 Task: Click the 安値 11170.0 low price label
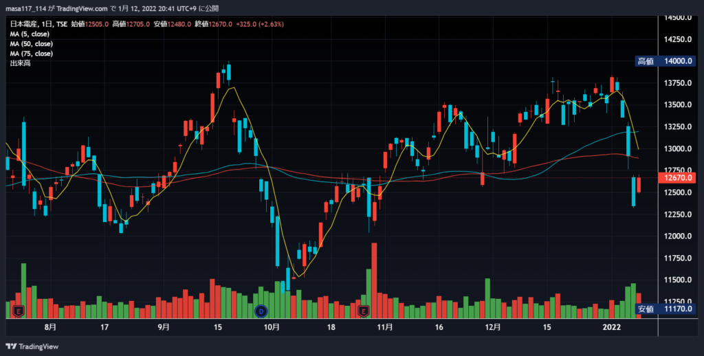pos(665,309)
